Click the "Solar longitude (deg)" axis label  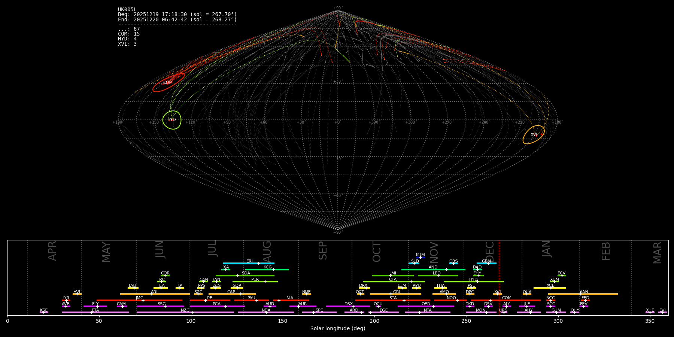pyautogui.click(x=338, y=329)
